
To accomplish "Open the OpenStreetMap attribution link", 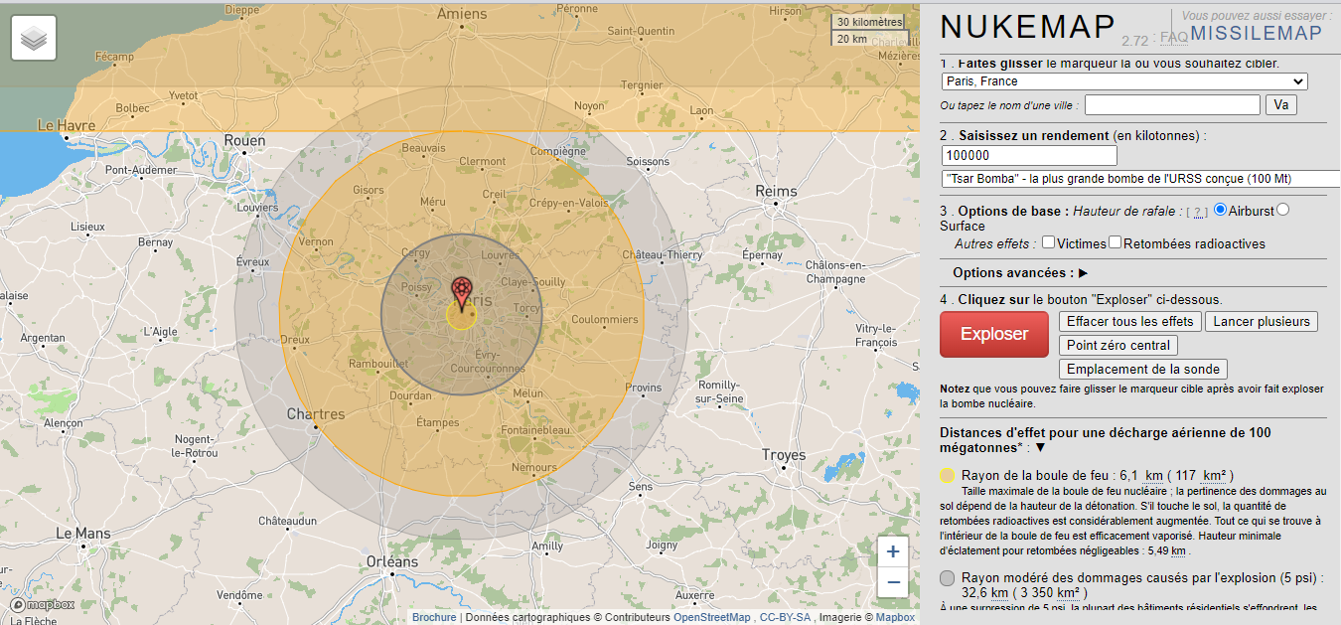I will tap(711, 617).
